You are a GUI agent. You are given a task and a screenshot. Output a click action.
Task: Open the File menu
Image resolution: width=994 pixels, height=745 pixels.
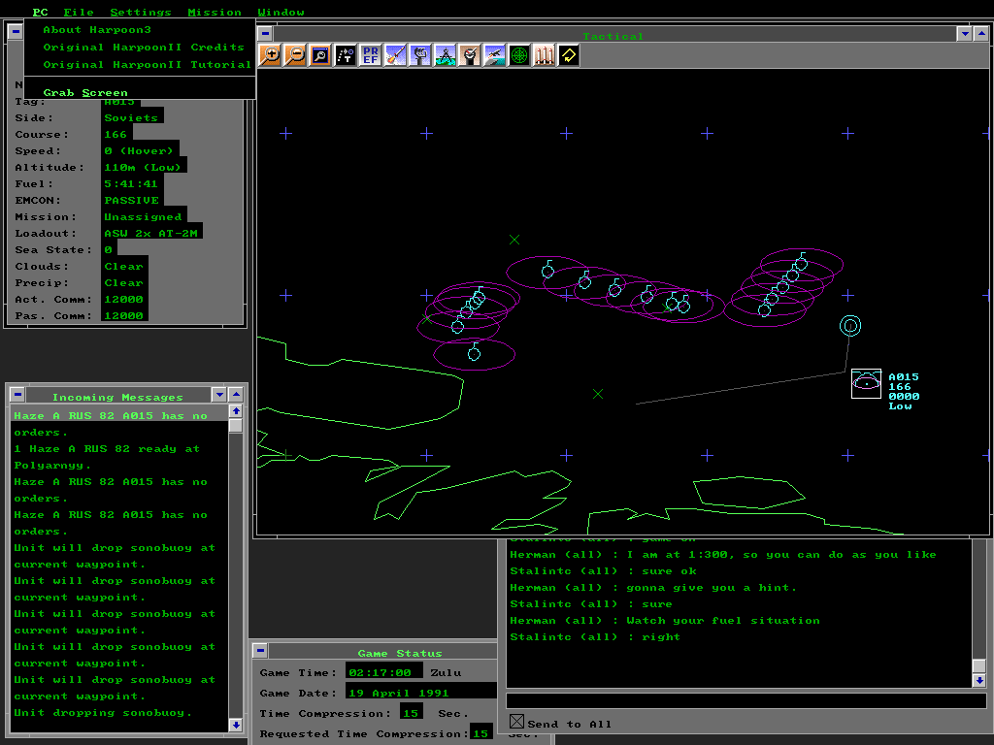79,12
